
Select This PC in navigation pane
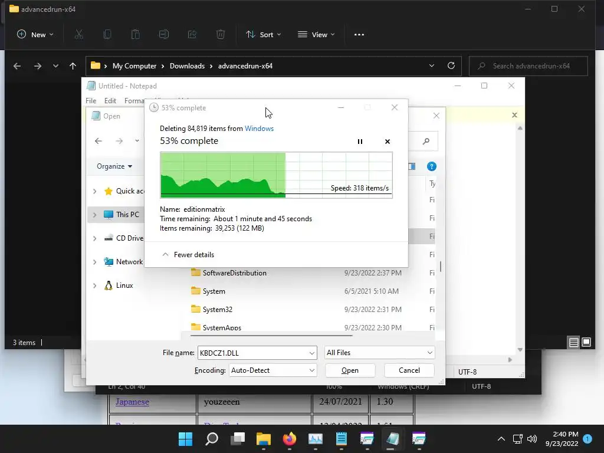127,215
